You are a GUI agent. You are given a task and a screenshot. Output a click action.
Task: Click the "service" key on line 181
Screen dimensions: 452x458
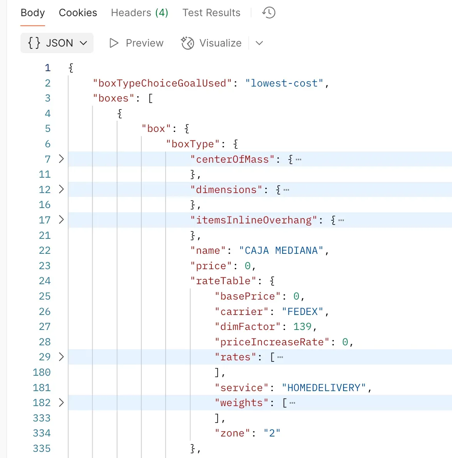(x=241, y=388)
